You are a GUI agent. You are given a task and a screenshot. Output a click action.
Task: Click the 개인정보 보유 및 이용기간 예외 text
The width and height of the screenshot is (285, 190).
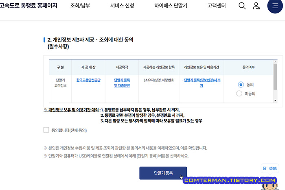click(71, 110)
